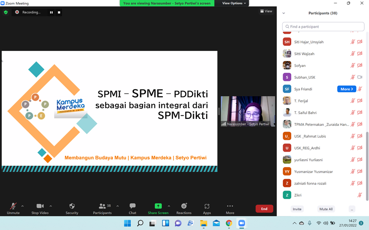Click T. Ferijal's muted microphone icon
Image resolution: width=369 pixels, height=230 pixels.
353,101
